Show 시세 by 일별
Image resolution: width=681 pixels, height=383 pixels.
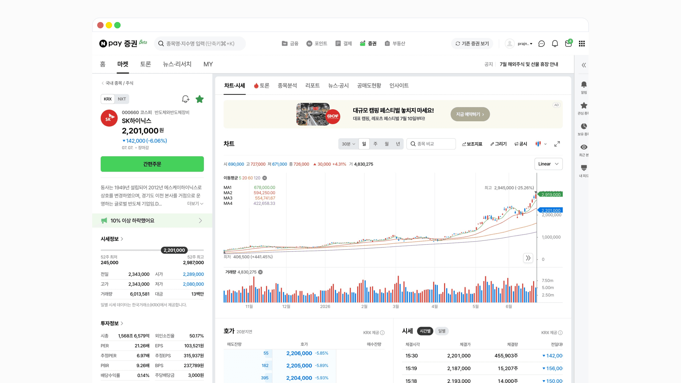pyautogui.click(x=442, y=331)
